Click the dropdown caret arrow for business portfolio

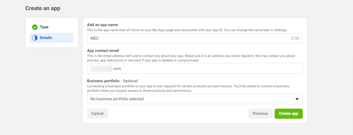(x=297, y=99)
